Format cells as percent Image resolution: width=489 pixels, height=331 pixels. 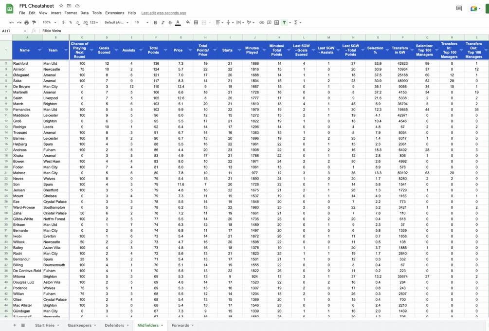coord(71,22)
